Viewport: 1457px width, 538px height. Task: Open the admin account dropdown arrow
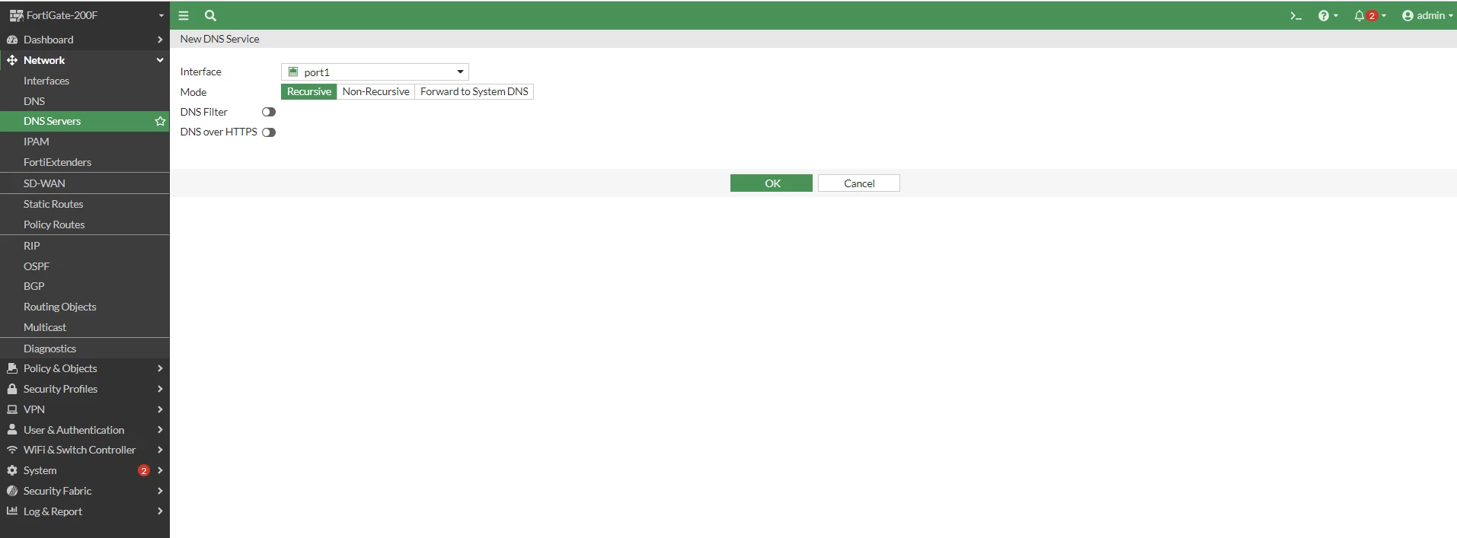[x=1451, y=15]
